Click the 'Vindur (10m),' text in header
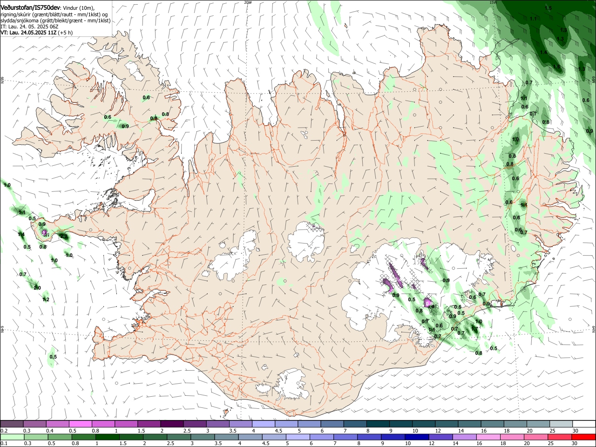Screen dimensions: 596x447 point(78,8)
